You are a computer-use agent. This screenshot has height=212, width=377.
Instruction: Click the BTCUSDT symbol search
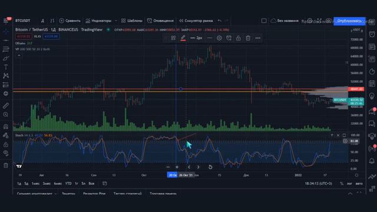[x=23, y=21]
